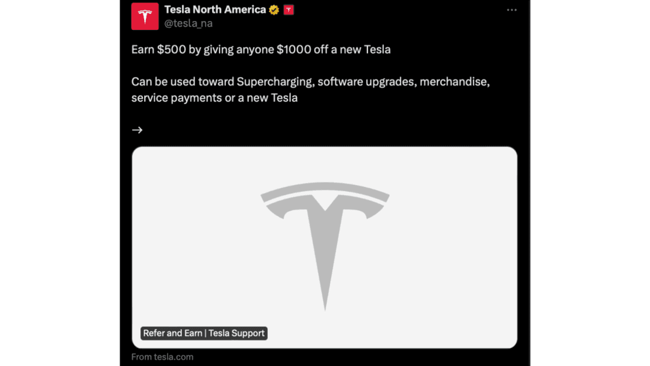The height and width of the screenshot is (366, 650).
Task: Click the word "America" in the account name
Action: pos(242,10)
